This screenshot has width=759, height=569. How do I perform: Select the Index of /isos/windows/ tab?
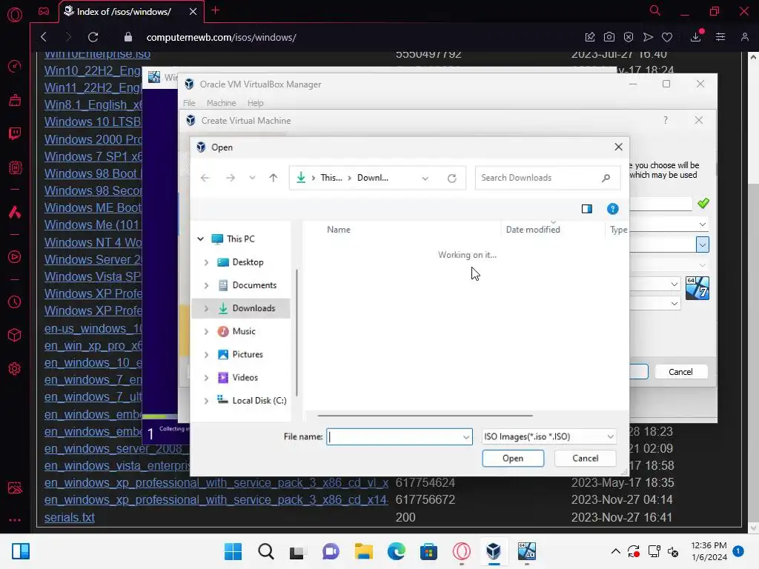click(x=124, y=12)
